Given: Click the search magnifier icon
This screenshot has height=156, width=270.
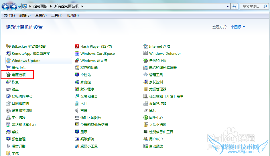Looking at the screenshot, I should tap(265, 7).
